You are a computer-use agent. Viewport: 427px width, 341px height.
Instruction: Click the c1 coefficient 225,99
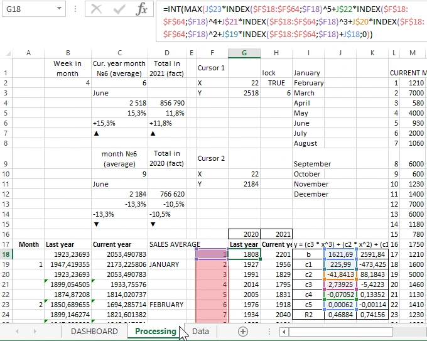[340, 264]
